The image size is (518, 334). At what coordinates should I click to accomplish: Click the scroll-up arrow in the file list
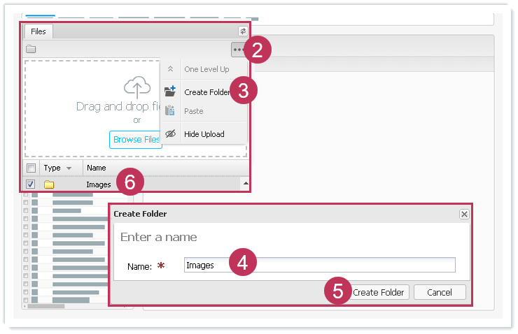pyautogui.click(x=245, y=184)
